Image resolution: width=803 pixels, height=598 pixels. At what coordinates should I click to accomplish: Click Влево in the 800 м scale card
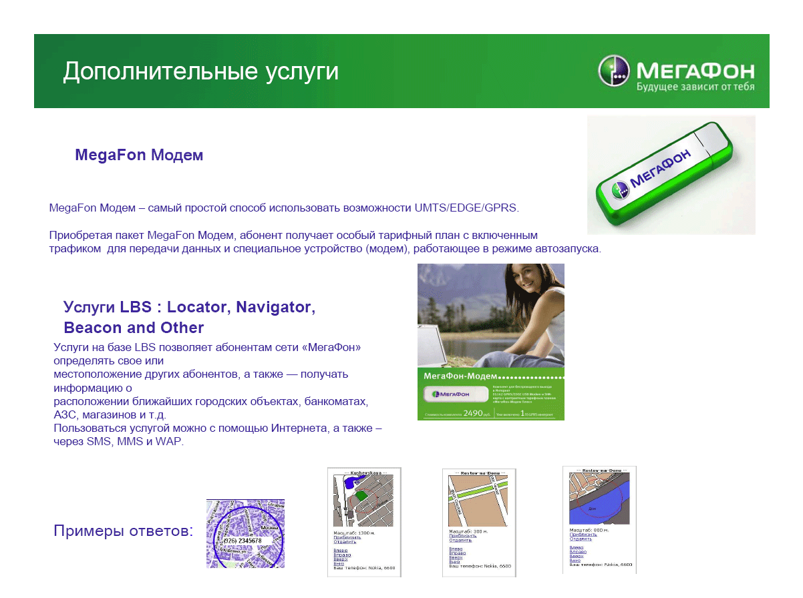coord(576,548)
